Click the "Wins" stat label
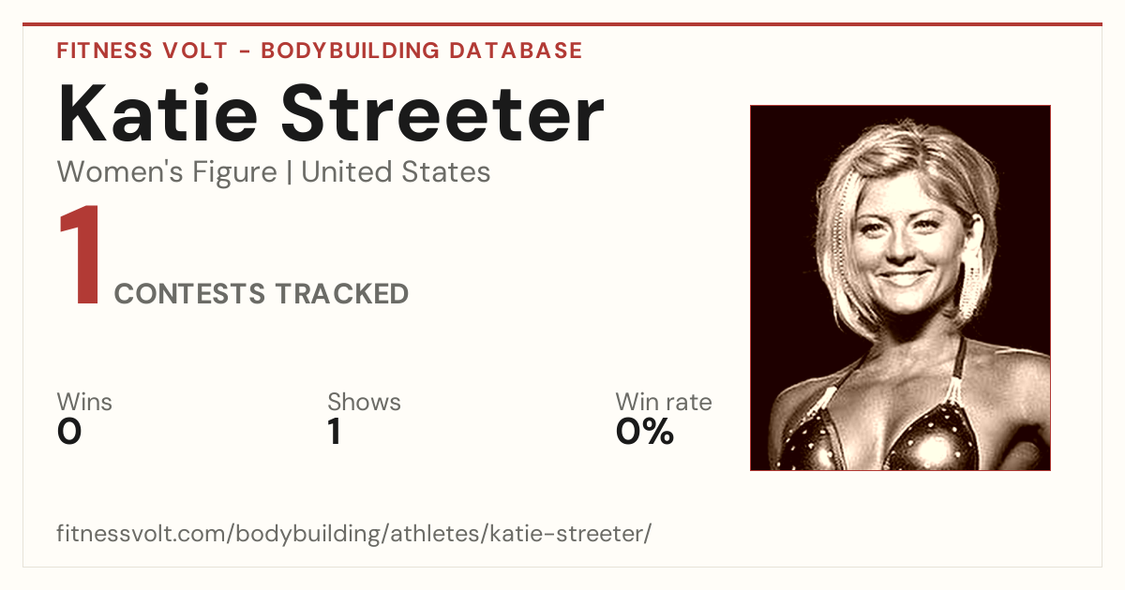 [x=84, y=402]
